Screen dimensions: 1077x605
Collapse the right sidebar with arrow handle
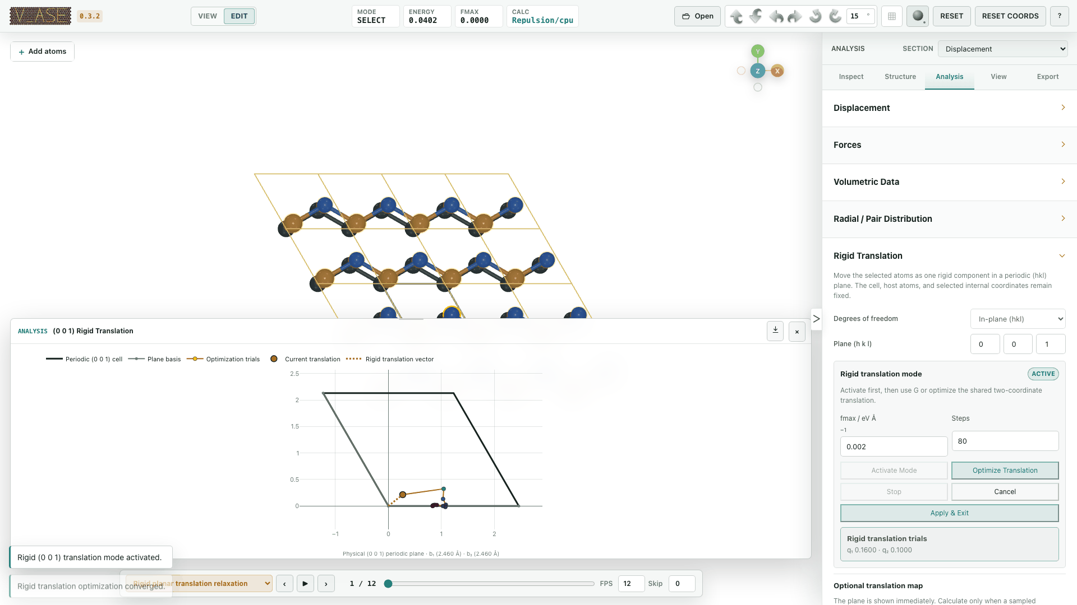coord(817,319)
